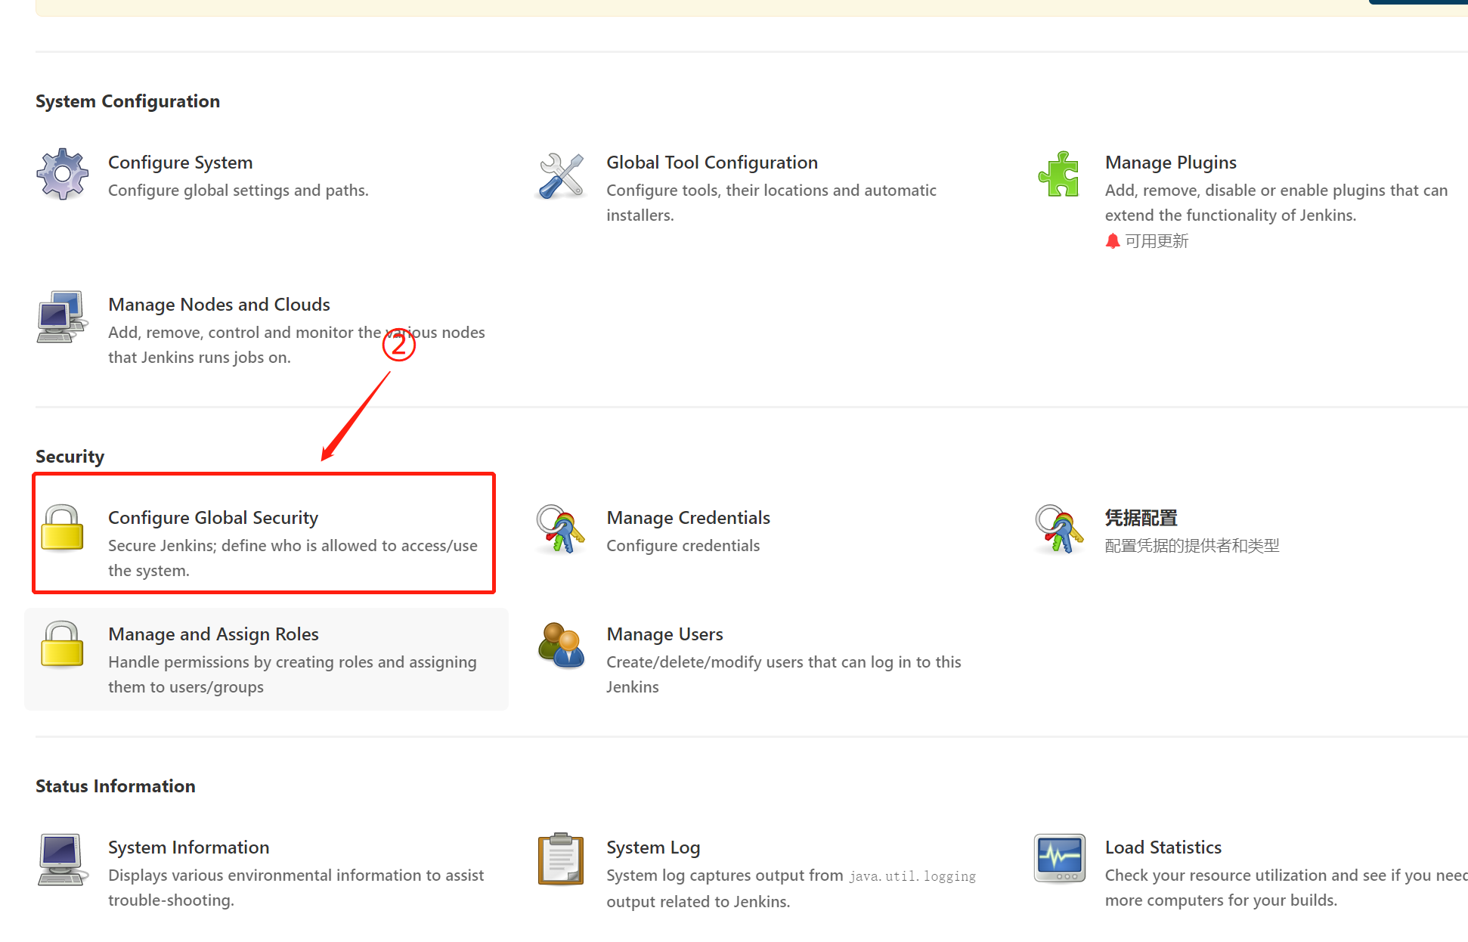Open the System Log link
The width and height of the screenshot is (1468, 942).
(x=653, y=847)
